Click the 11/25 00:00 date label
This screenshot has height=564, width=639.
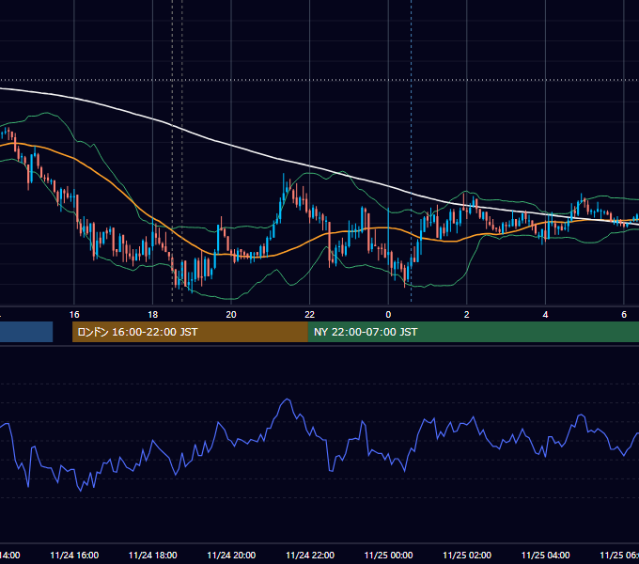click(388, 555)
